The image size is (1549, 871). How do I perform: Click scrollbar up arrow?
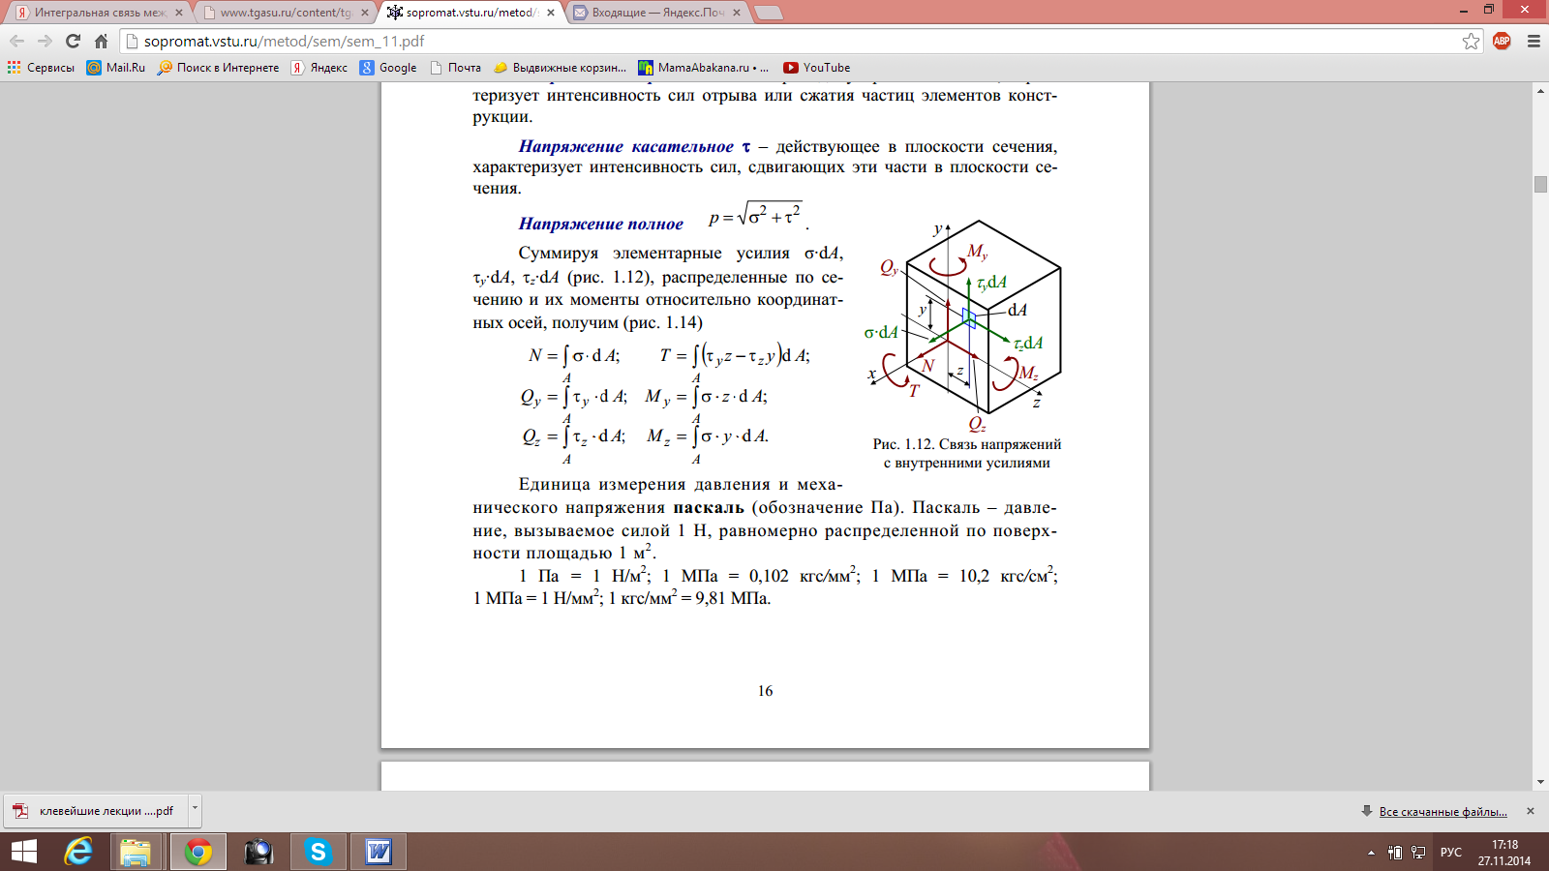click(x=1540, y=91)
